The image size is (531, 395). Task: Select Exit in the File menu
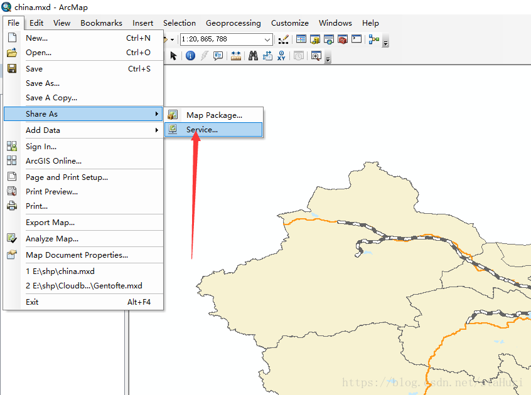point(83,302)
